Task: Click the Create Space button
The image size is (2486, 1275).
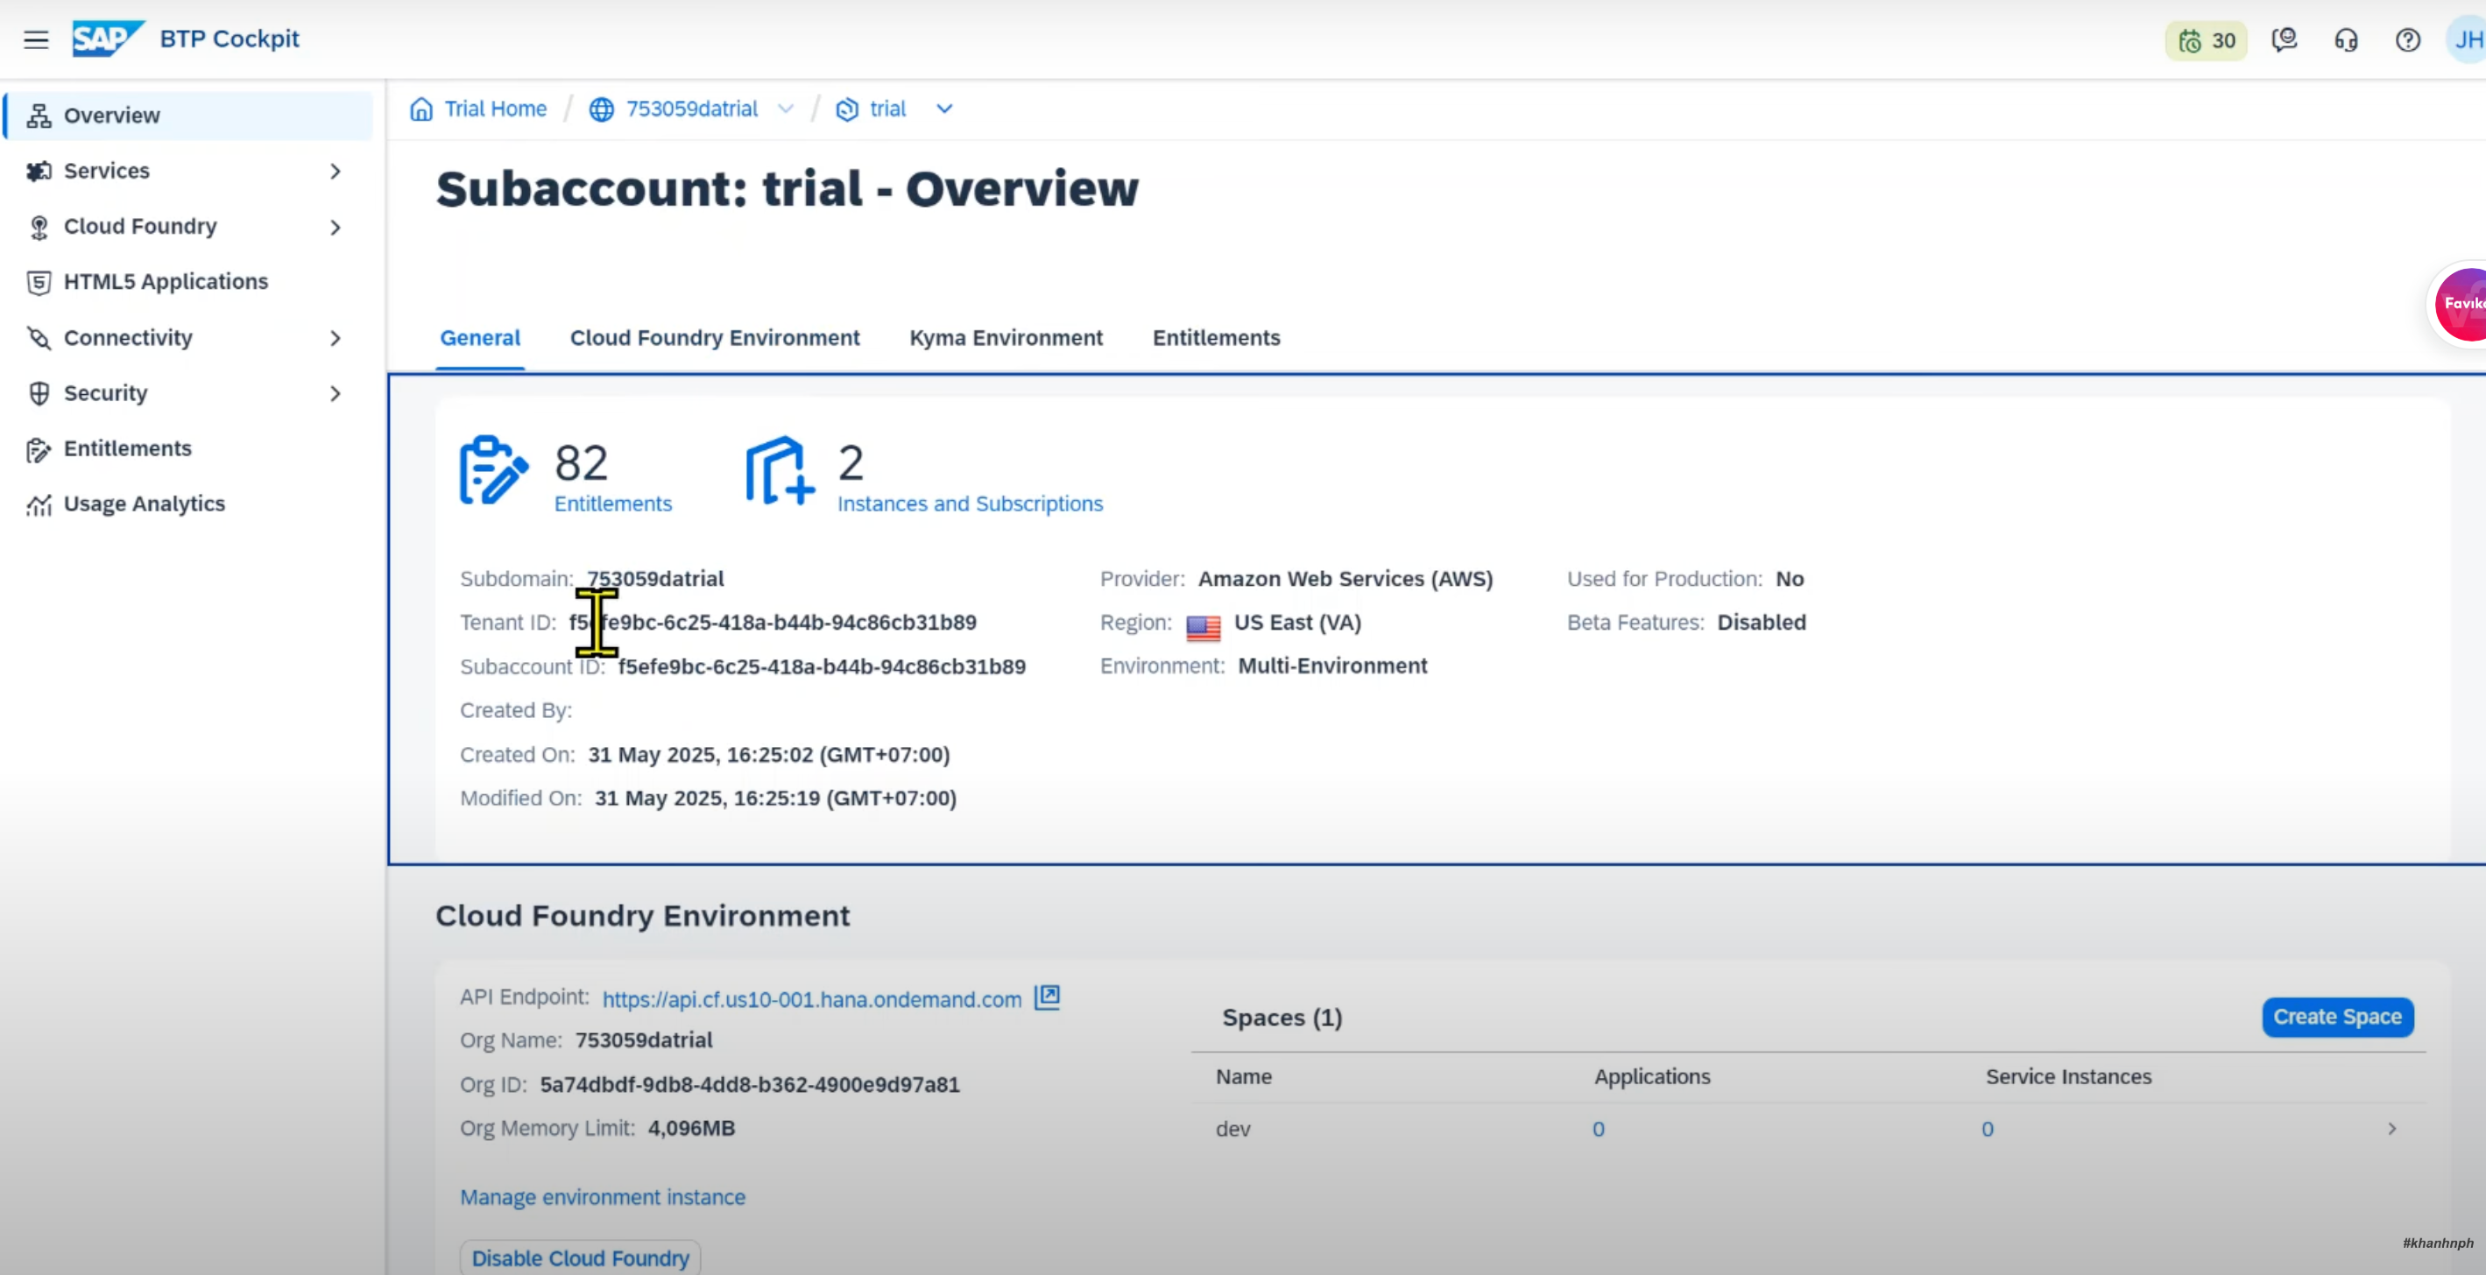Action: point(2337,1018)
